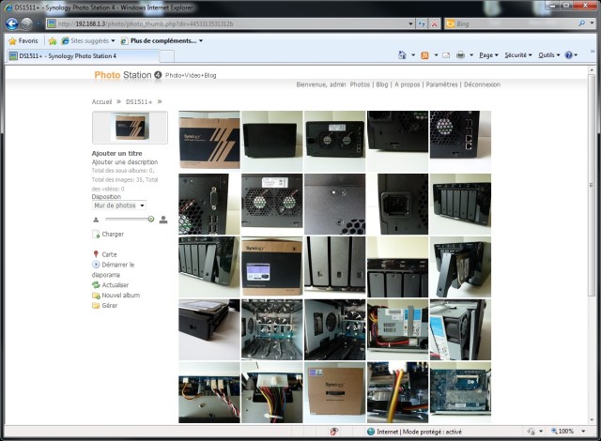
Task: Click Ajouter un titre
Action: point(116,153)
